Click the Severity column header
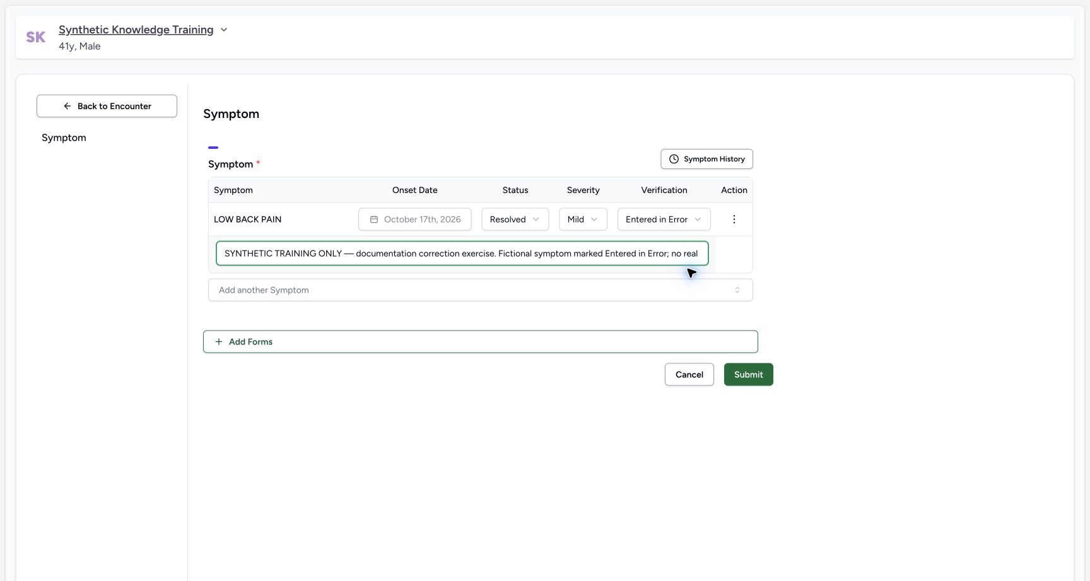 tap(583, 190)
